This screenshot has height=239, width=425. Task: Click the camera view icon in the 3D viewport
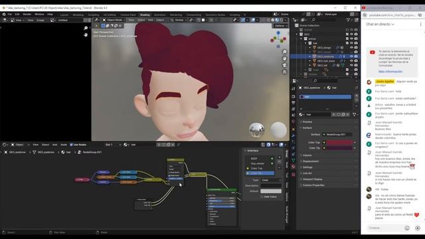[x=284, y=65]
